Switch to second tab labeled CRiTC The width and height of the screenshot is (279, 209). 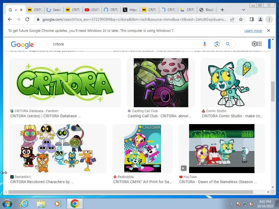(73, 10)
